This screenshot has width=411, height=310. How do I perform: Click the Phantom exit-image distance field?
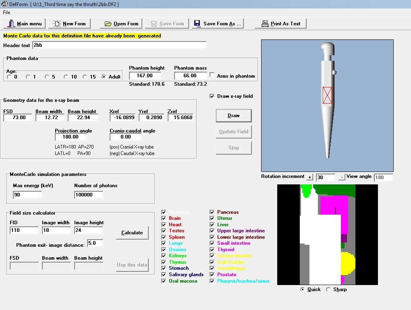(95, 243)
